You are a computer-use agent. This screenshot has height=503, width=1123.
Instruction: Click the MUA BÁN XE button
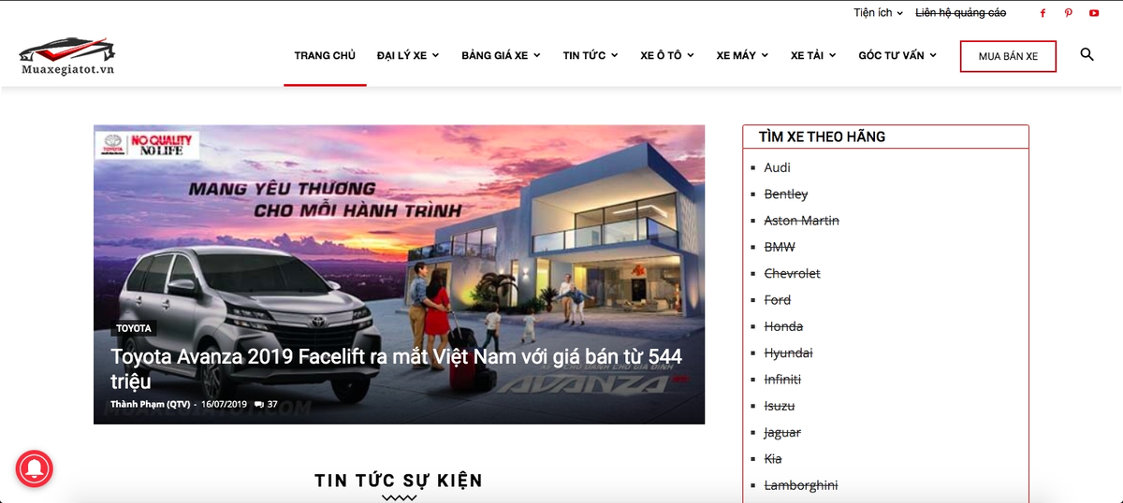[x=1008, y=56]
